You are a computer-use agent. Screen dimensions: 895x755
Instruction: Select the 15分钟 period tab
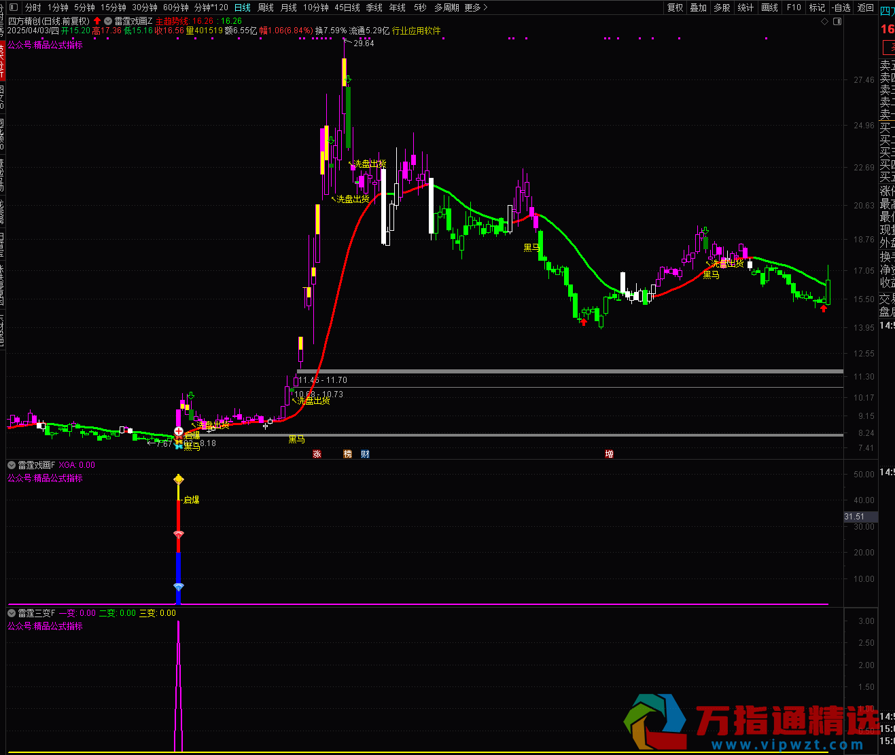113,7
